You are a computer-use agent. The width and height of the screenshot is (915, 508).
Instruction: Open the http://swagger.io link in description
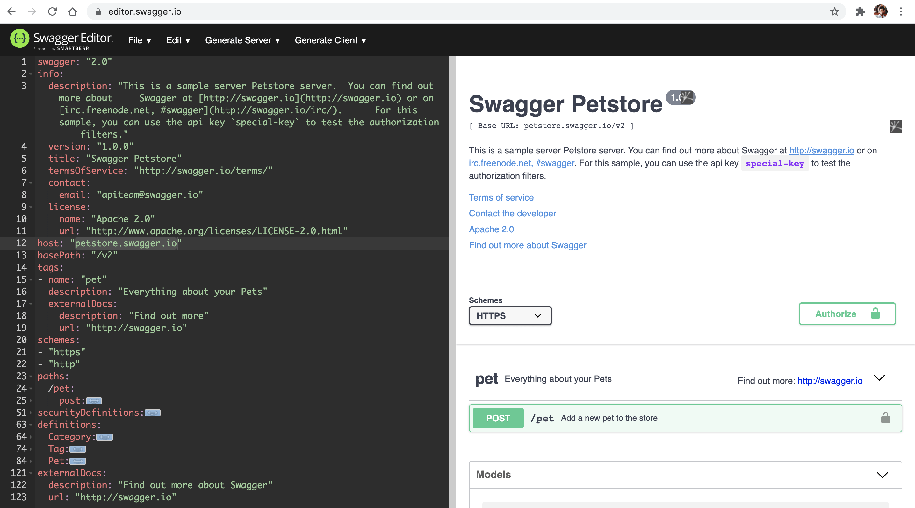pos(821,151)
